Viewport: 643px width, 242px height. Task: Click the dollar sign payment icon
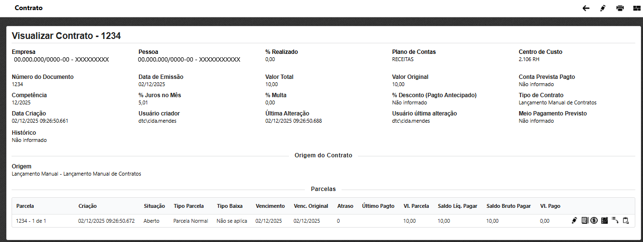[594, 220]
